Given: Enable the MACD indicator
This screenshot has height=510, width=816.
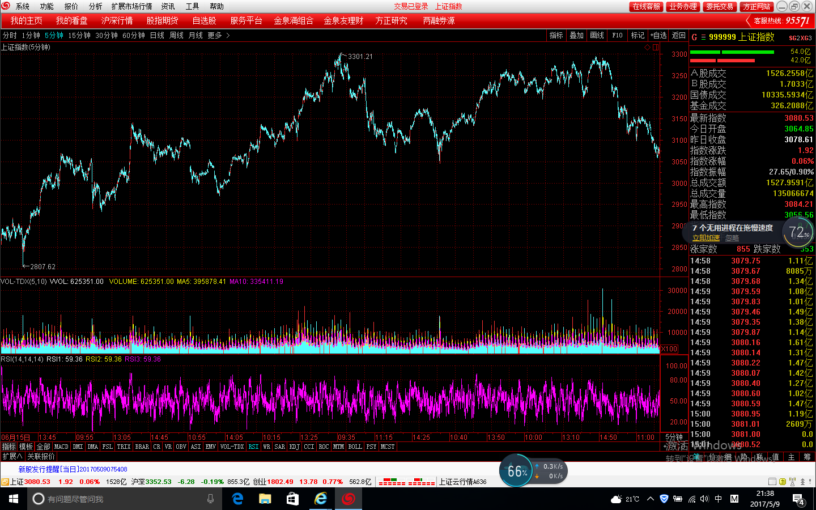Looking at the screenshot, I should (x=61, y=447).
